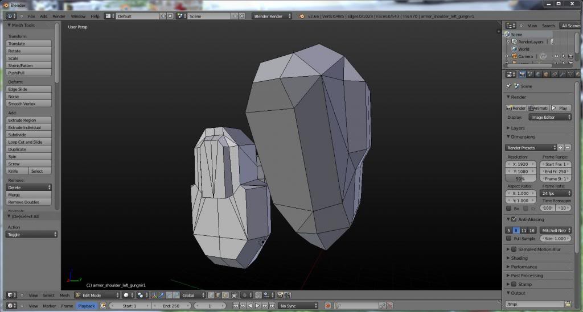
Task: Open the pivot point selector
Action: point(142,296)
